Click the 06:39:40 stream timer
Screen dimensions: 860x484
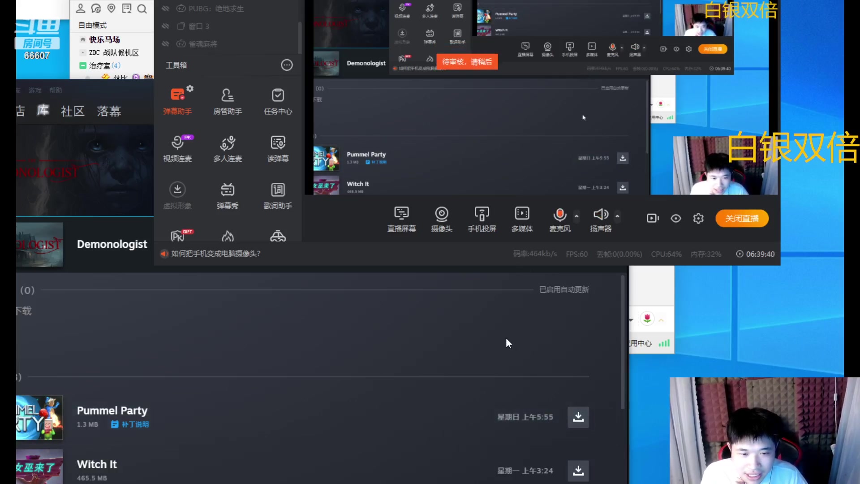(x=756, y=254)
